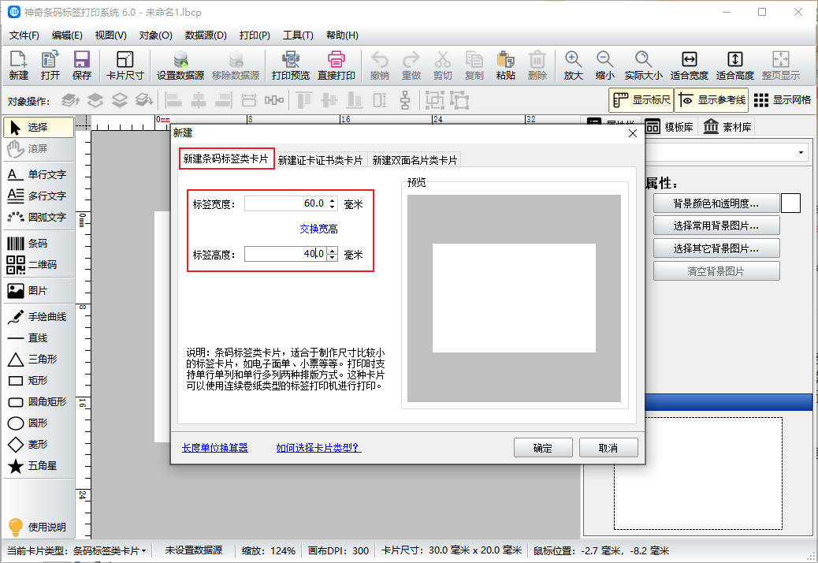
Task: Click the 打印预览 icon
Action: 291,65
